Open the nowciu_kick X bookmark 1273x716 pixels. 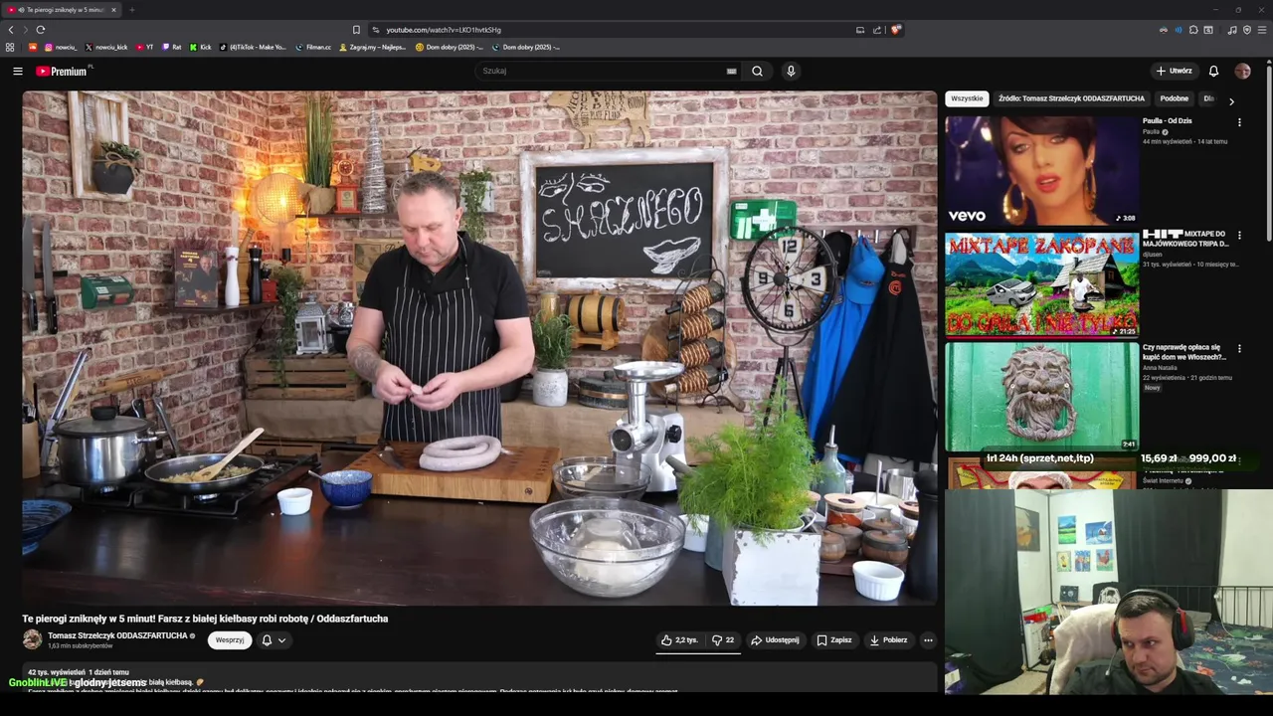coord(106,47)
